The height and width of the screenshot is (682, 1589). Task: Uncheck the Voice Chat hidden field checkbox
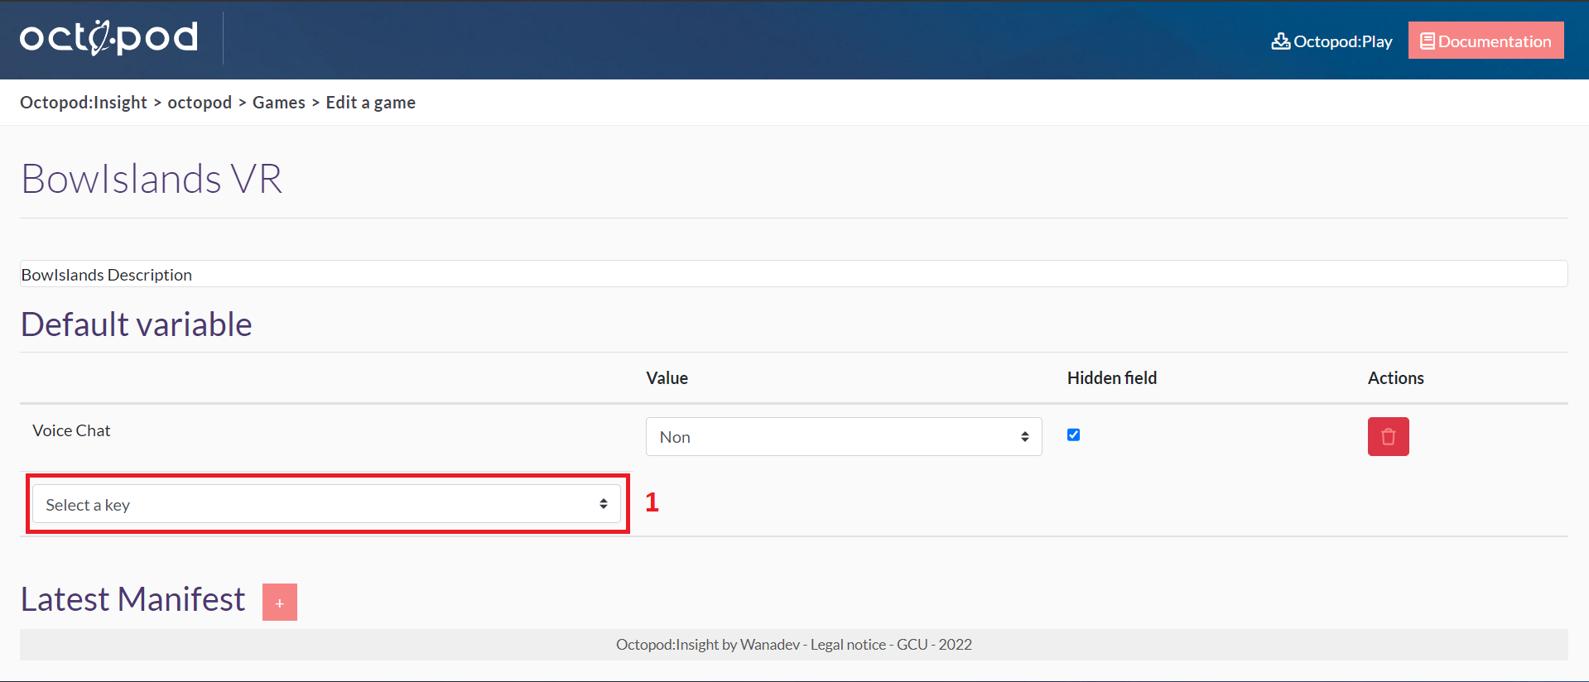point(1073,435)
